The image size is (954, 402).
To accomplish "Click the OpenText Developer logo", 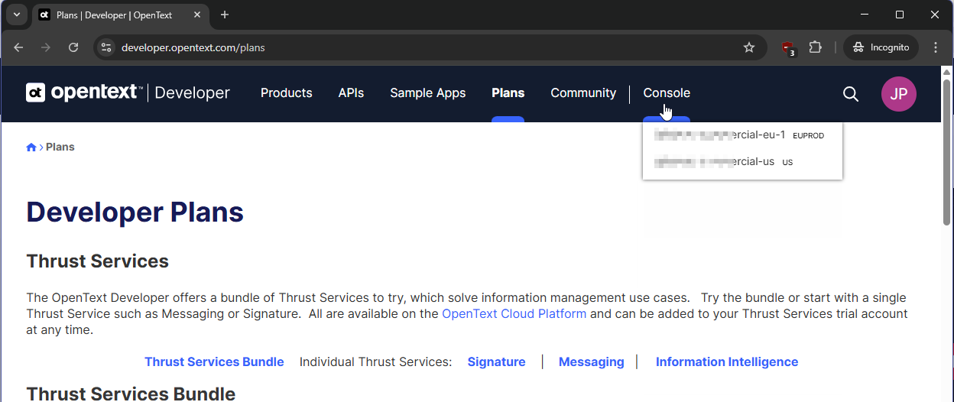I will (128, 93).
